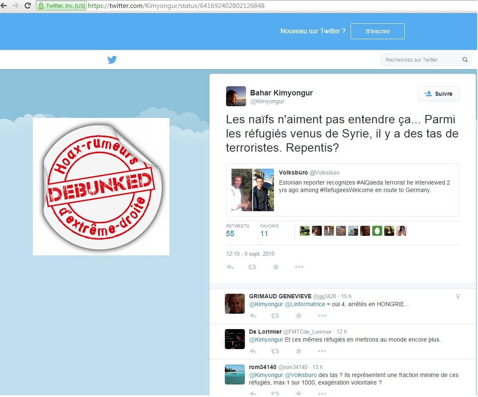Follow Bahar Kimyongur with Suivre button
This screenshot has width=478, height=397.
pyautogui.click(x=438, y=94)
